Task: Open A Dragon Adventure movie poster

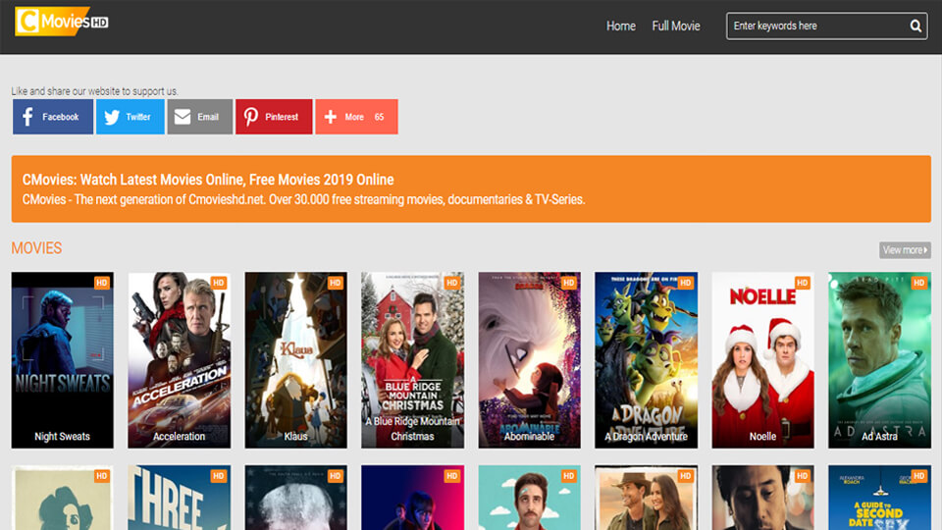Action: point(646,360)
